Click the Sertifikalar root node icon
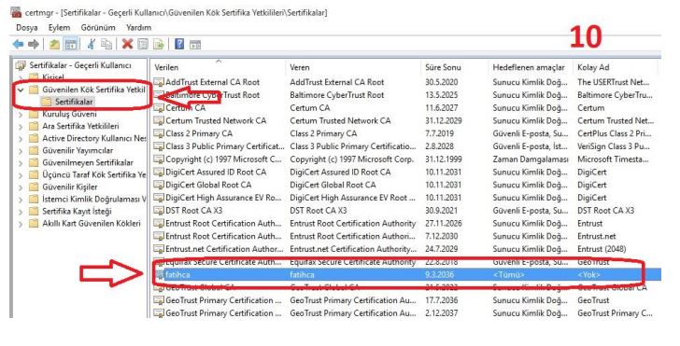The width and height of the screenshot is (680, 346). 21,66
